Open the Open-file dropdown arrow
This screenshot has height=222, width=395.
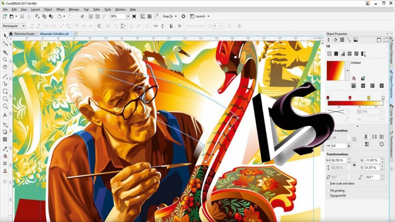click(16, 16)
